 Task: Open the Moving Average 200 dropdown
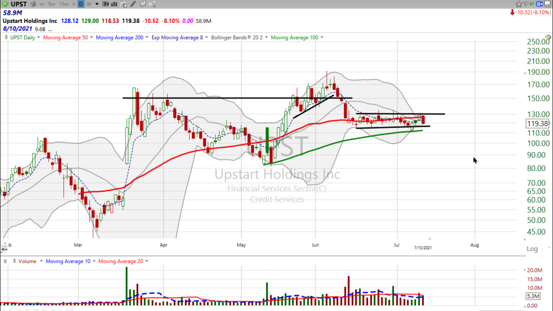tap(147, 37)
